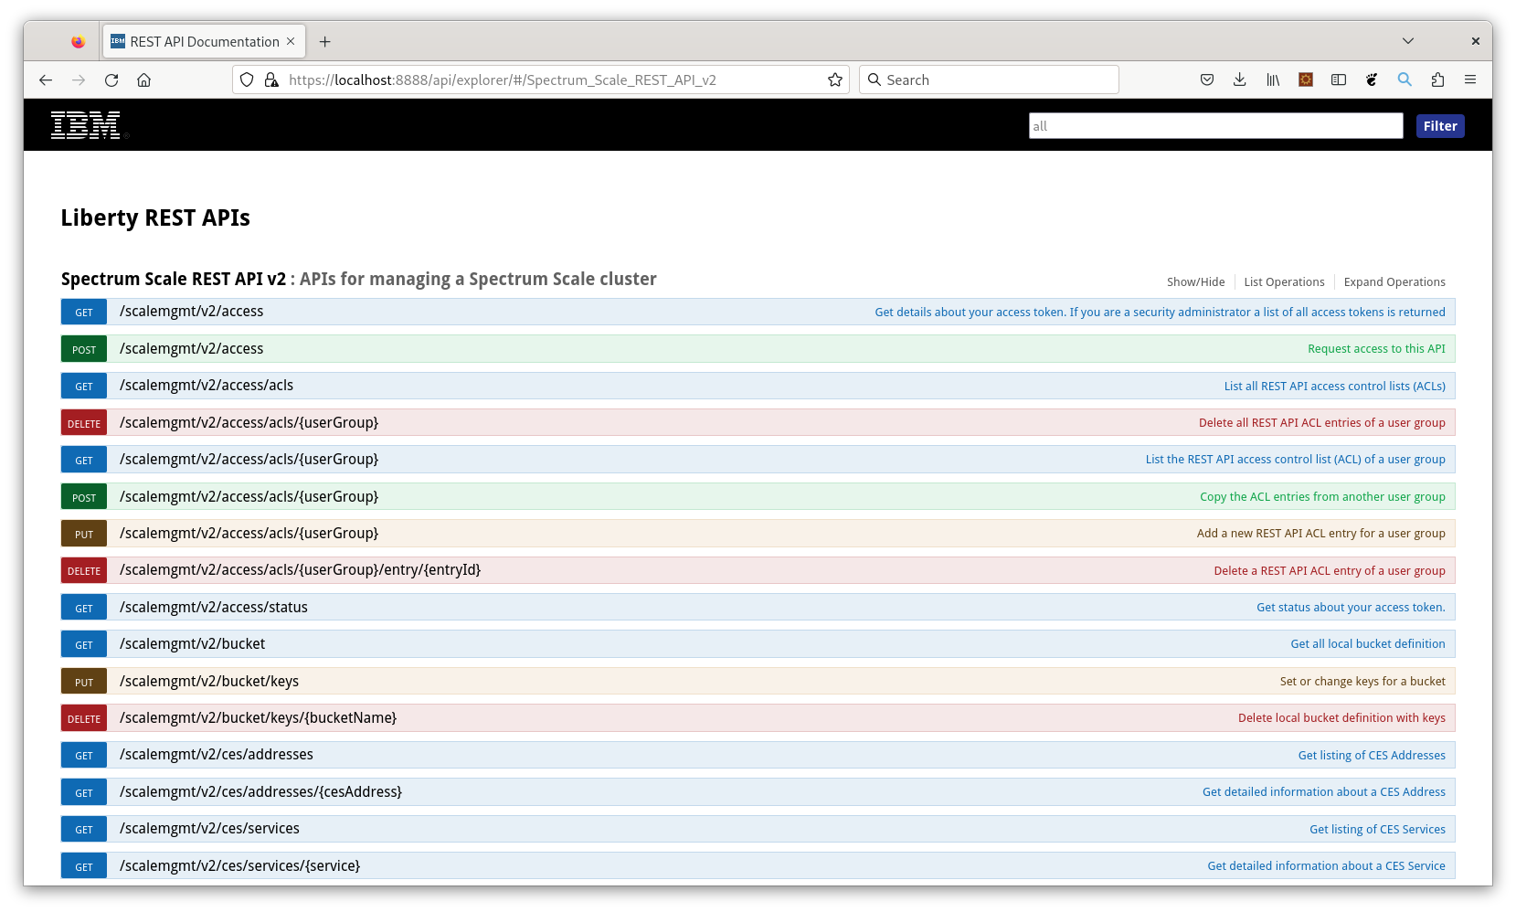
Task: Click 'Get listing of CES Addresses' description
Action: (1372, 756)
